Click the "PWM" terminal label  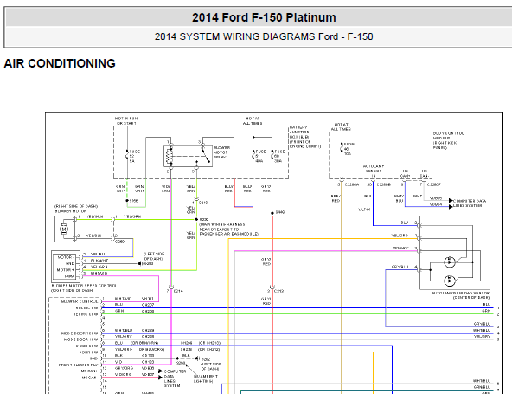coord(69,276)
